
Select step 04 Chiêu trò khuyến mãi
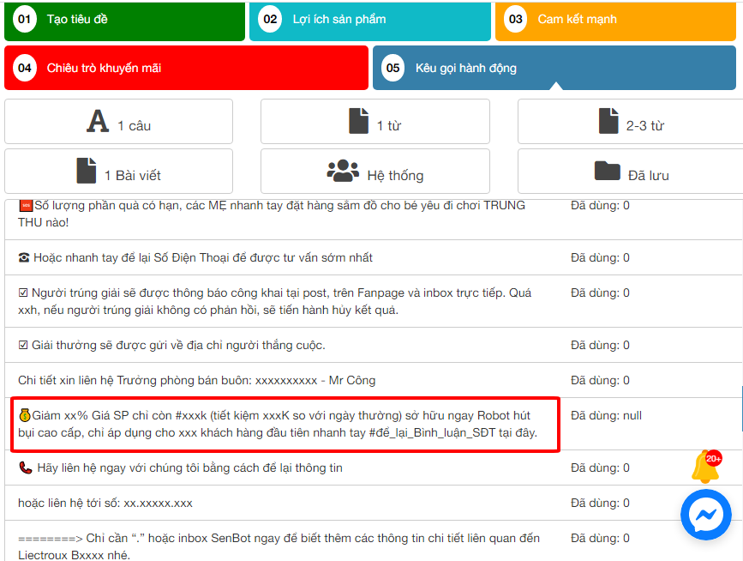point(186,68)
